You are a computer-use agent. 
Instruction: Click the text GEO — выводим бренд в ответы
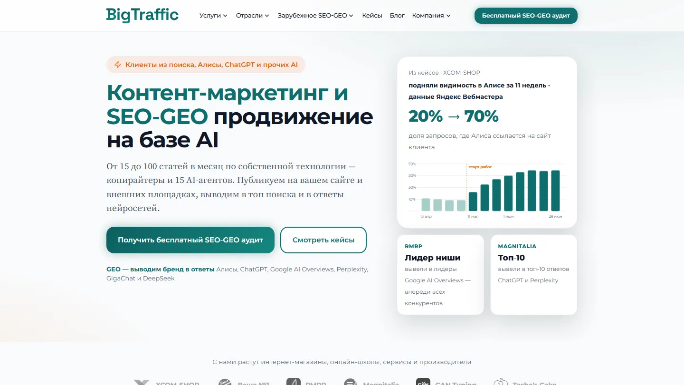161,269
